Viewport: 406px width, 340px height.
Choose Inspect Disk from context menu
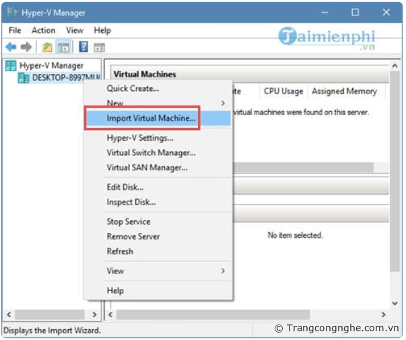click(x=131, y=202)
